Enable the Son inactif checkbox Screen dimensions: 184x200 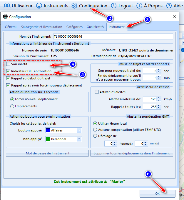8,64
